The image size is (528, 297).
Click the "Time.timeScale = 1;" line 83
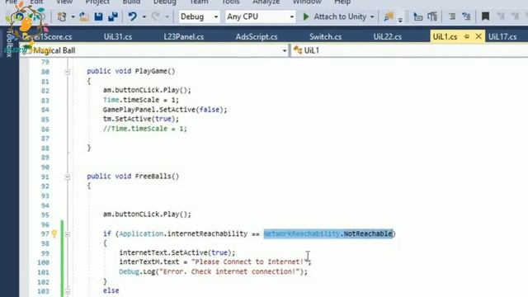coord(141,100)
